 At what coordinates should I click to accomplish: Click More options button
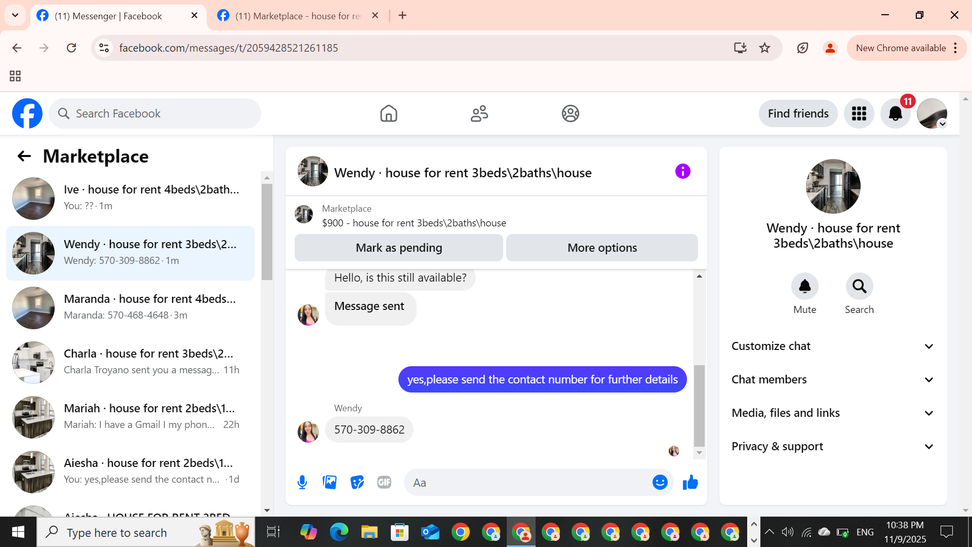602,248
